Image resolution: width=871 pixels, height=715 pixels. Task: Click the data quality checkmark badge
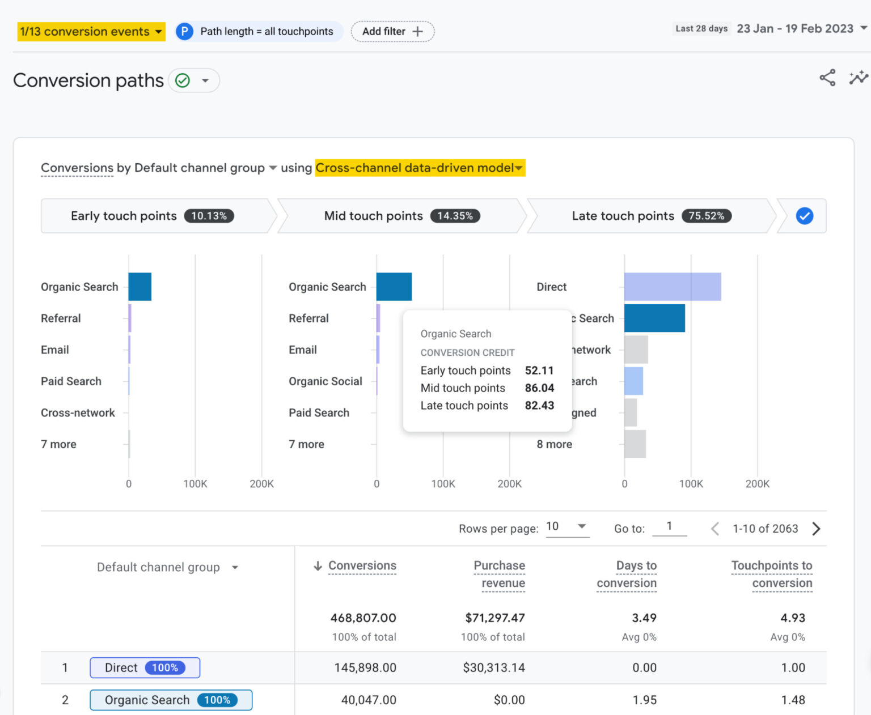point(181,80)
